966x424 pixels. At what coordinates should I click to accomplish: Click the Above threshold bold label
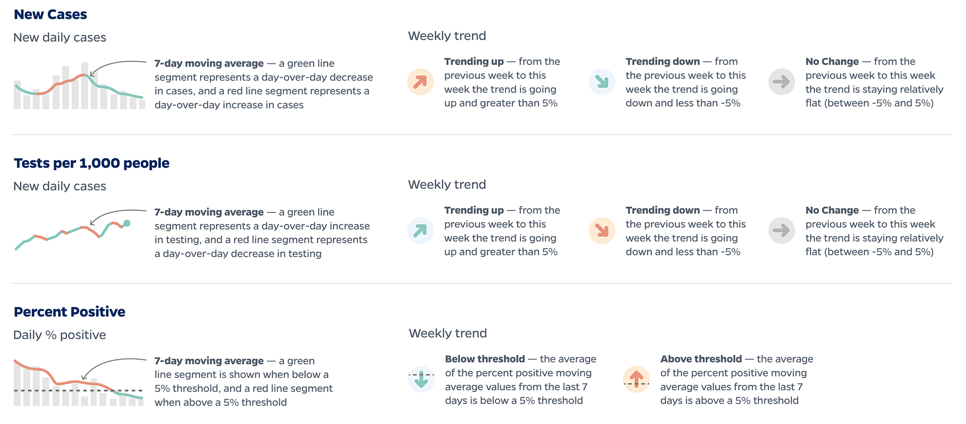tap(701, 359)
